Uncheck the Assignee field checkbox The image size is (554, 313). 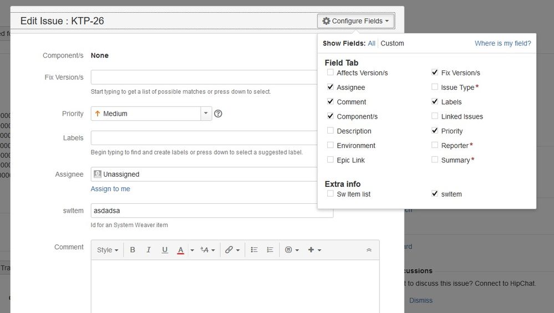(x=331, y=87)
